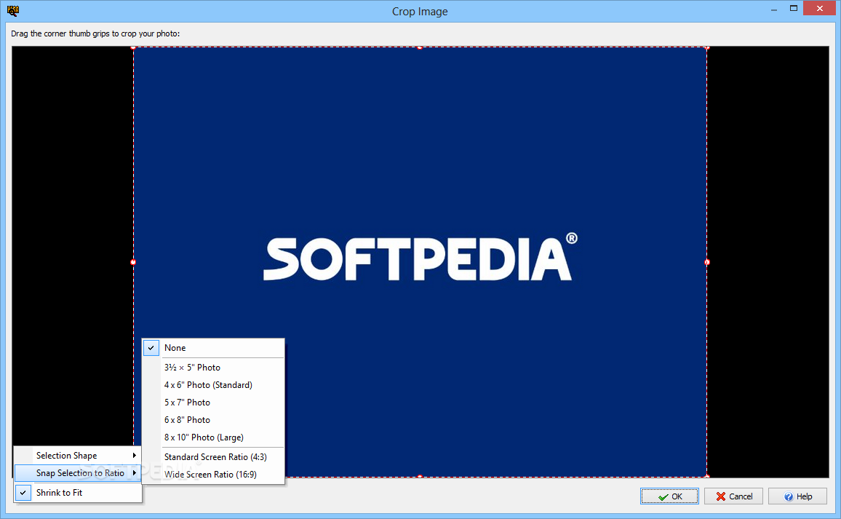Maximize the Crop Image window

(x=793, y=8)
